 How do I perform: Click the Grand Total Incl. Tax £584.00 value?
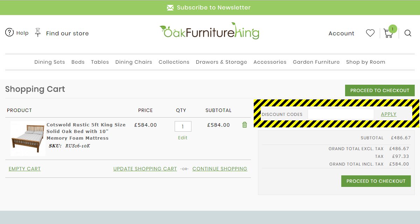399,164
